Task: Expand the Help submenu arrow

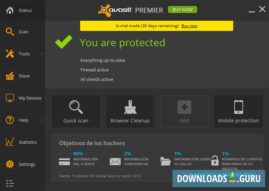Action: [x=42, y=120]
